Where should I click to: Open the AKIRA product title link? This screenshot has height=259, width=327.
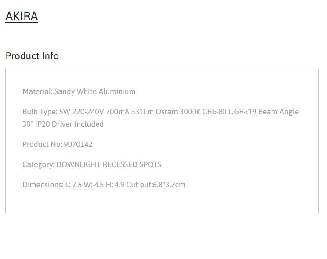[22, 16]
